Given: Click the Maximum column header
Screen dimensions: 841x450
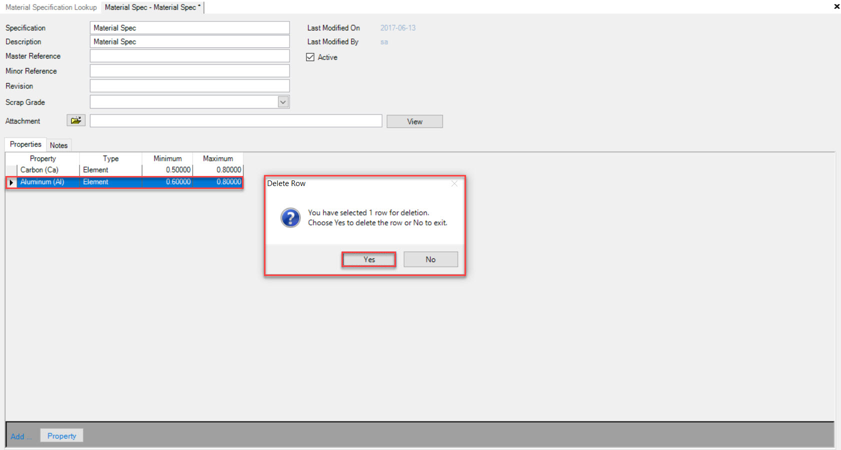Looking at the screenshot, I should click(218, 158).
